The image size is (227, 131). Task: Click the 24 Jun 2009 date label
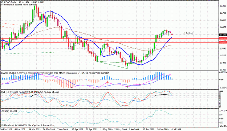163,129
